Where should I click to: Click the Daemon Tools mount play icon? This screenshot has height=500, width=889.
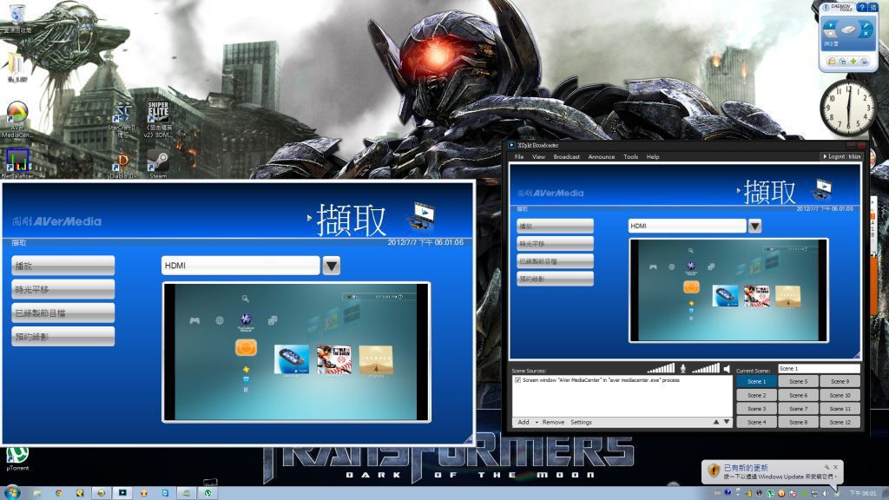click(829, 25)
